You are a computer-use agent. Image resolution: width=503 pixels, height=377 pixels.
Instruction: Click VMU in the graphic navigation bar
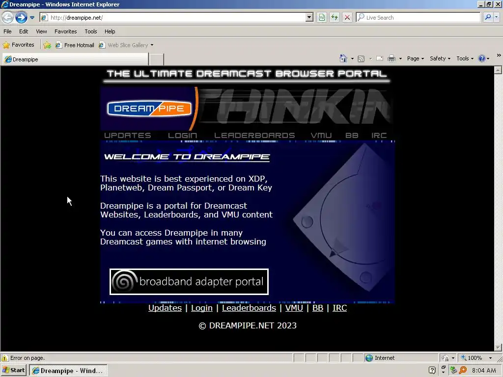coord(321,135)
